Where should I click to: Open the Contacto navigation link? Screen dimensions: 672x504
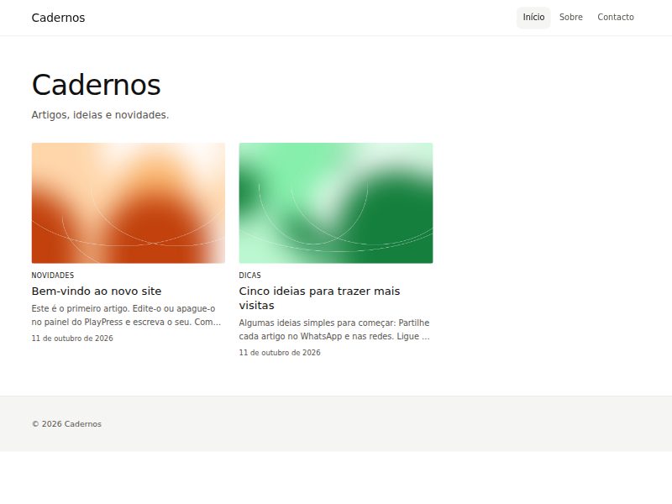coord(616,18)
